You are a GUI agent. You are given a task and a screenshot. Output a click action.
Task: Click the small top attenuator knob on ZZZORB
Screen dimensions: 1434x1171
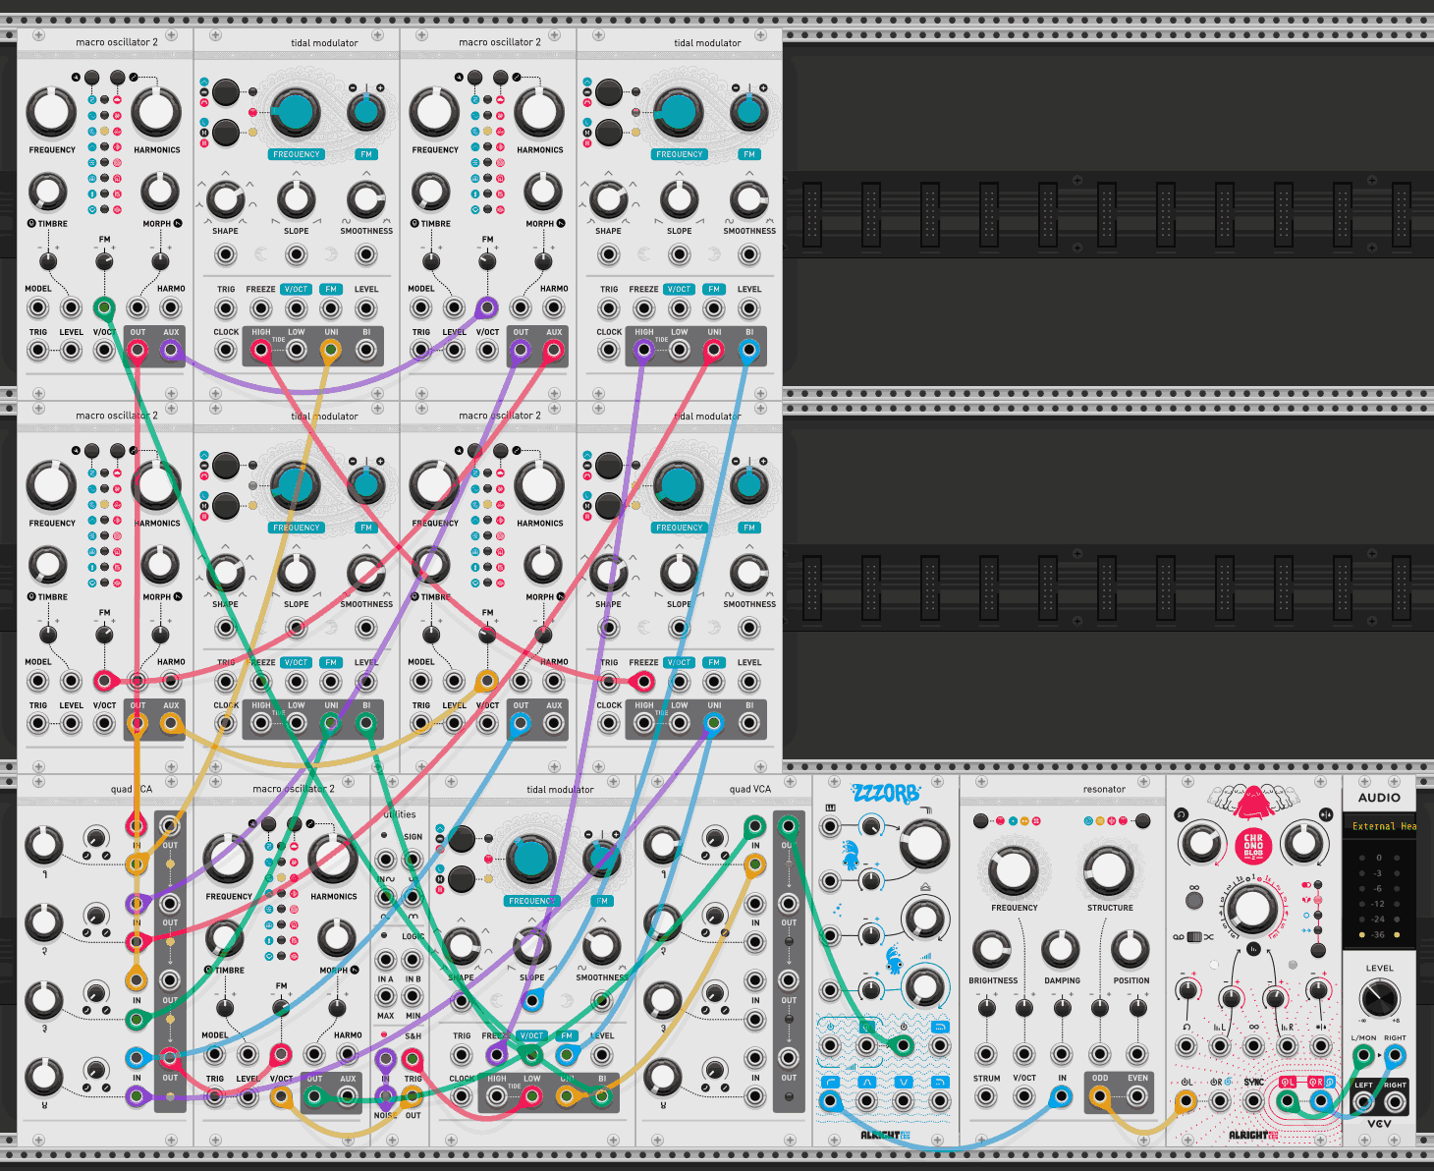click(870, 825)
